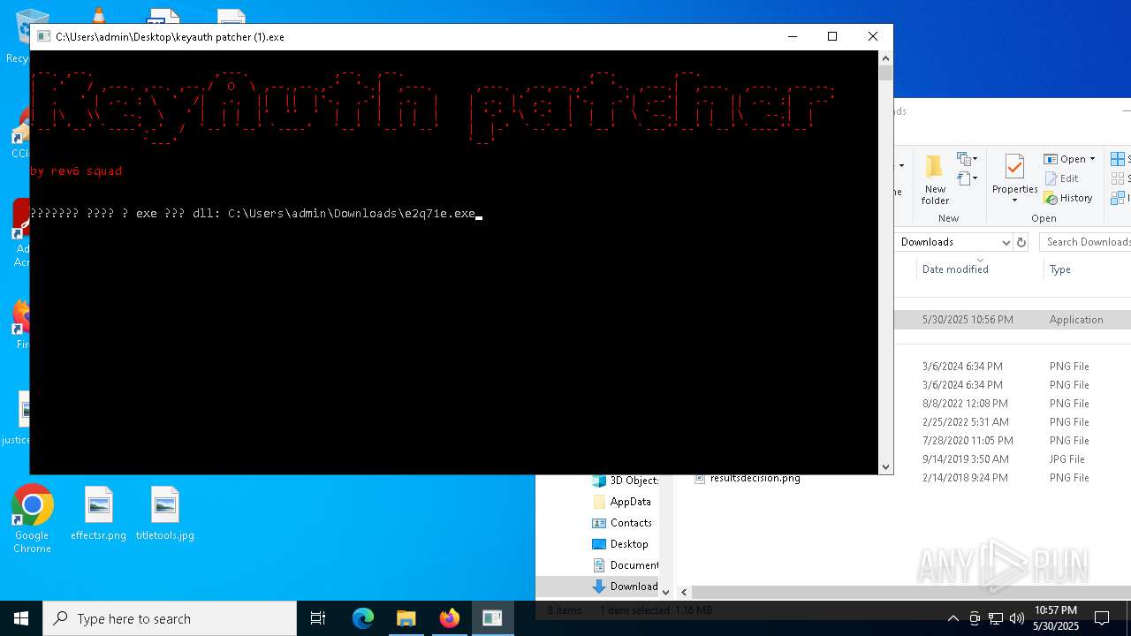The height and width of the screenshot is (636, 1131).
Task: Select Contacts in Explorer navigation pane
Action: 624,523
